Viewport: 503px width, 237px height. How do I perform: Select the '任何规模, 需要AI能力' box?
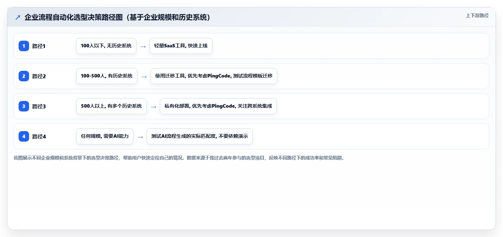click(x=105, y=136)
